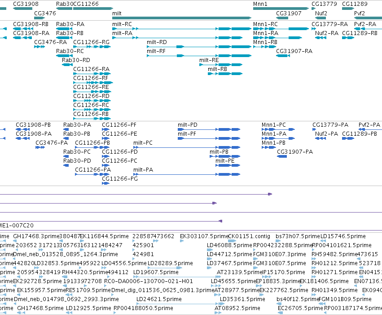Click protein milt-PA

(x=187, y=174)
